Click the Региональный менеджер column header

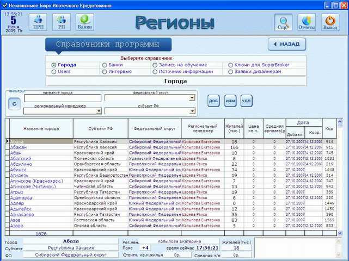(x=203, y=128)
